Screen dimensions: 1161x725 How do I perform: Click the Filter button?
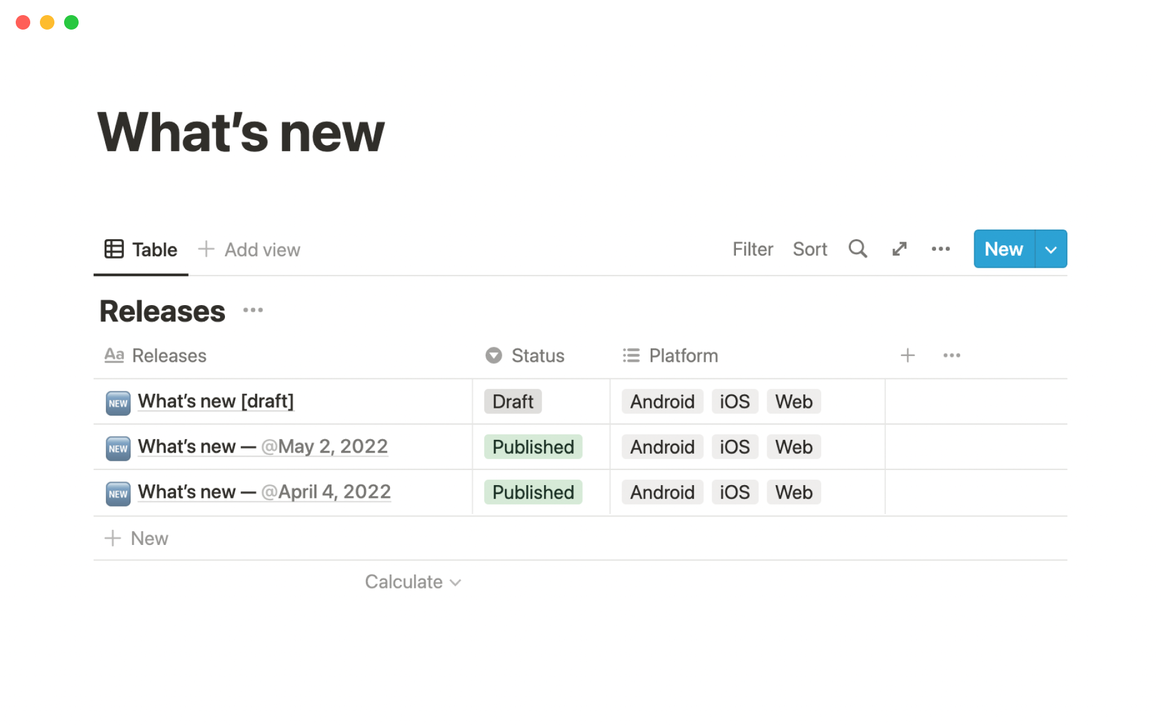(752, 249)
